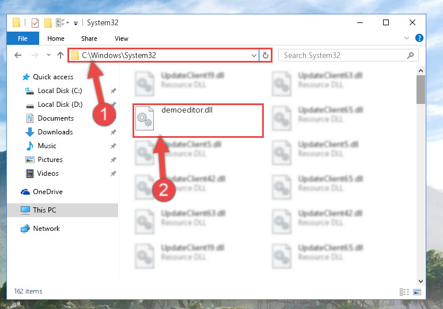
Task: Click the Quick access star icon
Action: coord(26,77)
